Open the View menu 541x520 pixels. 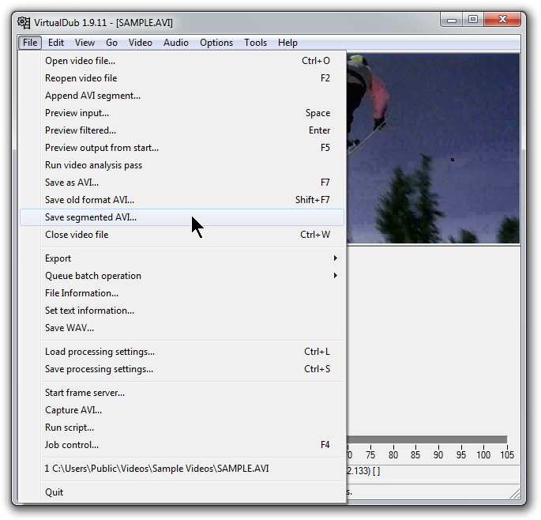point(85,43)
